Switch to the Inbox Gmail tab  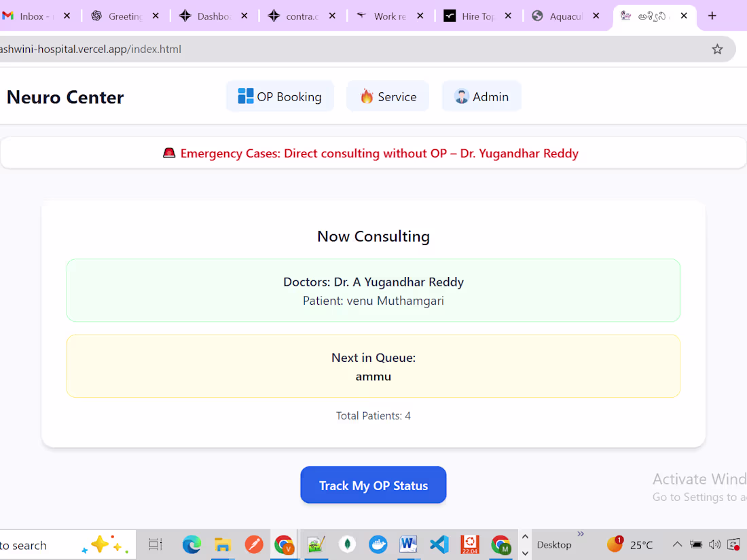29,16
